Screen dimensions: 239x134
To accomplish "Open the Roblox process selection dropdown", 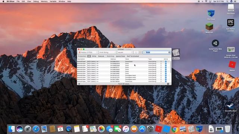I will (x=88, y=52).
